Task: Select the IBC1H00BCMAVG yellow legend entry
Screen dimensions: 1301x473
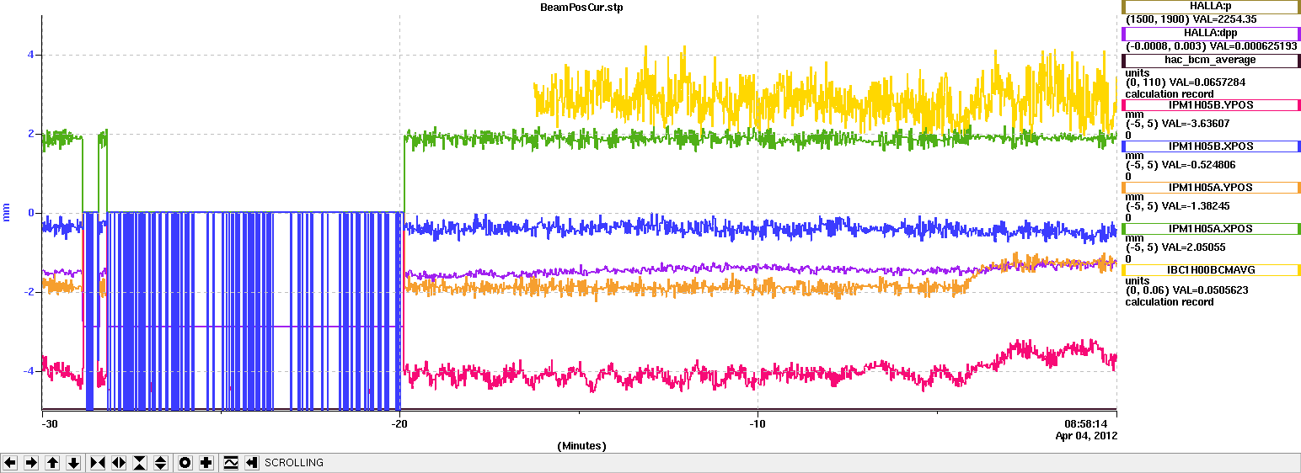Action: (1210, 270)
